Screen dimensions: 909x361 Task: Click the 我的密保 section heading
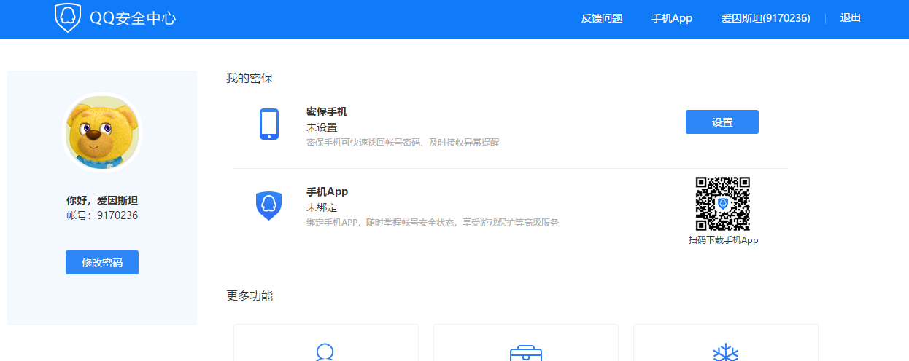pyautogui.click(x=250, y=78)
